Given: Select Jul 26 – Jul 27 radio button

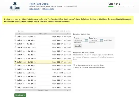Looking at the screenshot, I should (x=15, y=84).
